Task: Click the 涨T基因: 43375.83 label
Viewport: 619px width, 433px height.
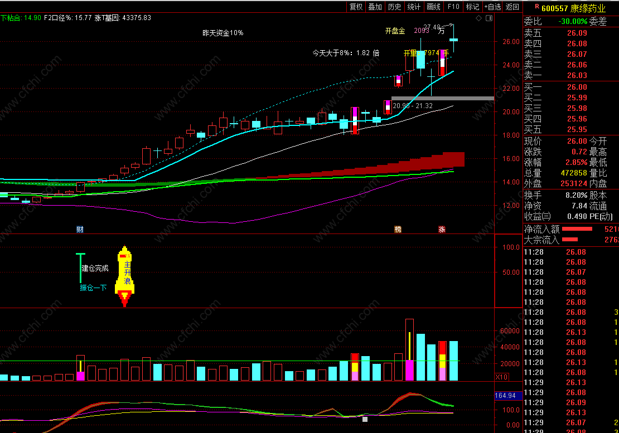Action: pos(123,18)
